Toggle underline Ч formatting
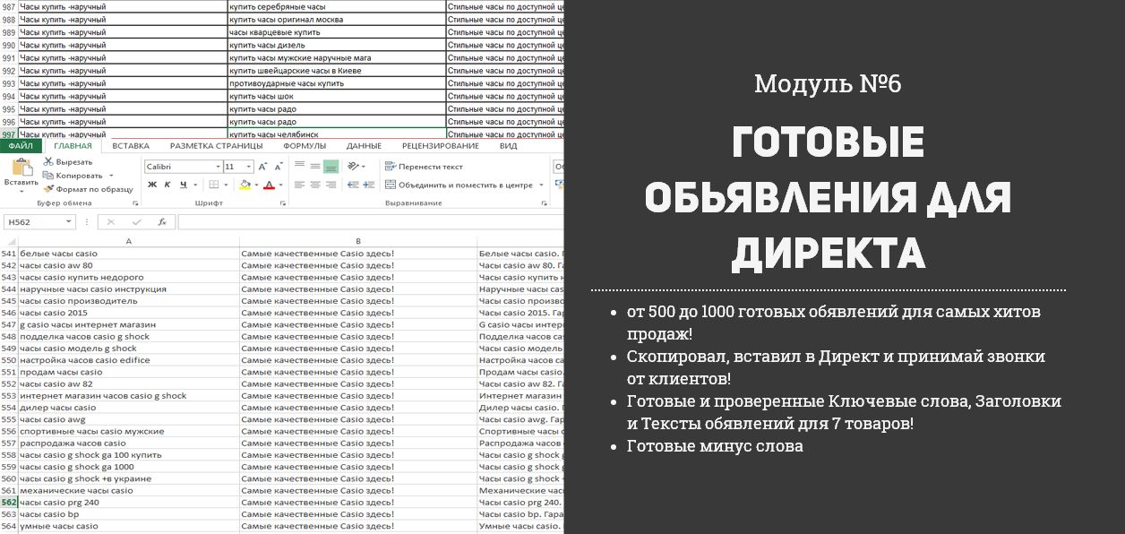This screenshot has height=534, width=1125. 183,185
